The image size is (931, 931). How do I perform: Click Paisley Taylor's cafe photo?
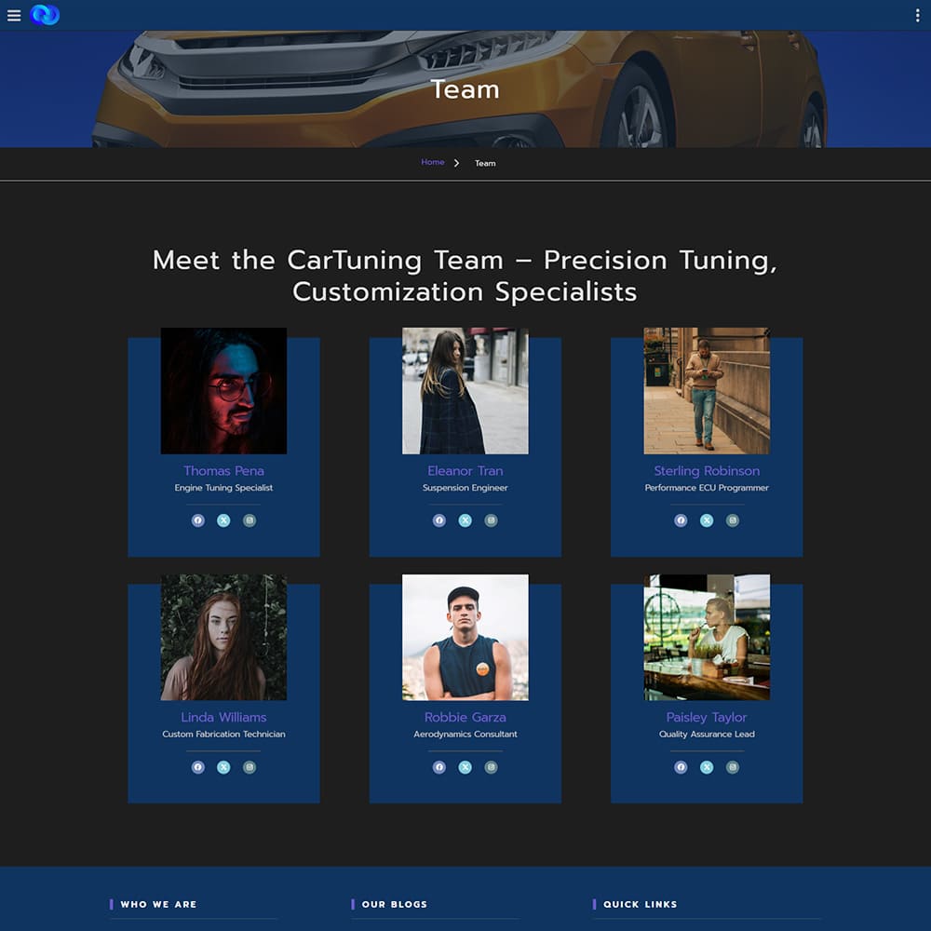click(707, 637)
